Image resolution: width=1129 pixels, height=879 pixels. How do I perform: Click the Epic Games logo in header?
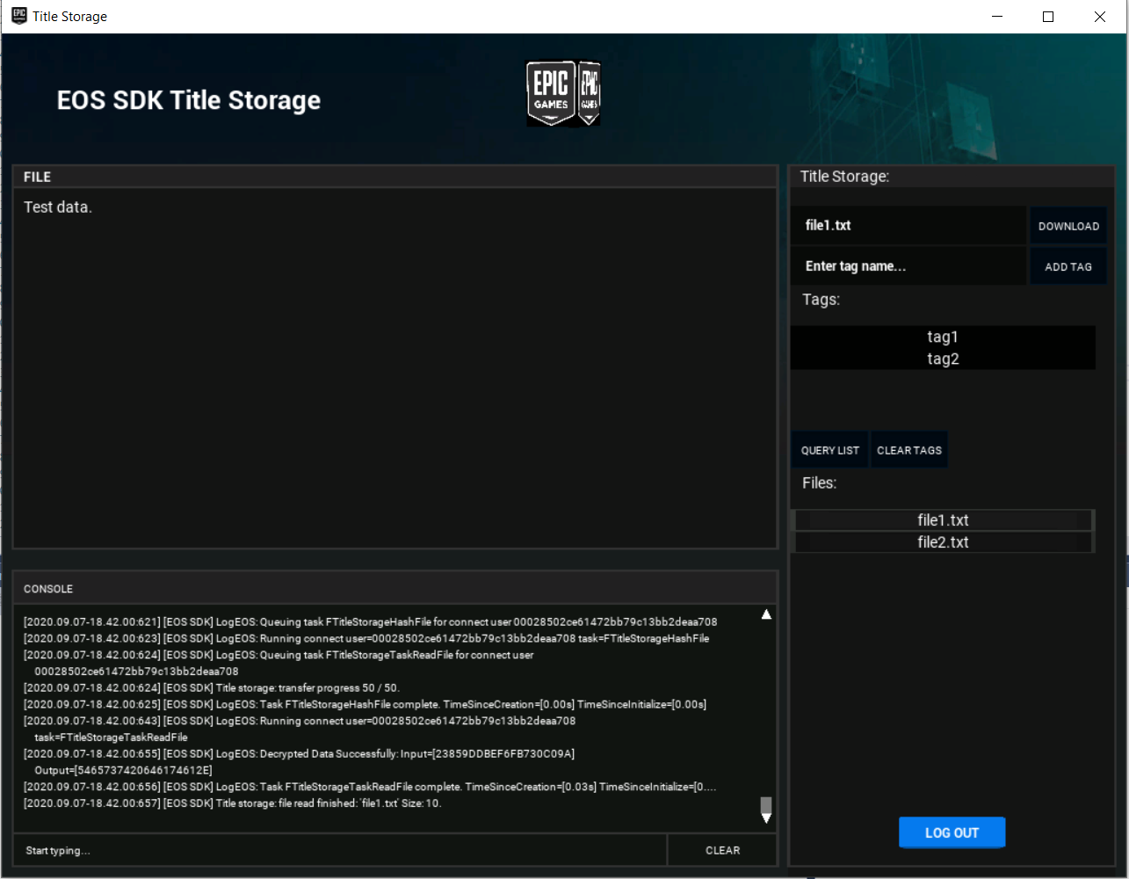pos(563,93)
